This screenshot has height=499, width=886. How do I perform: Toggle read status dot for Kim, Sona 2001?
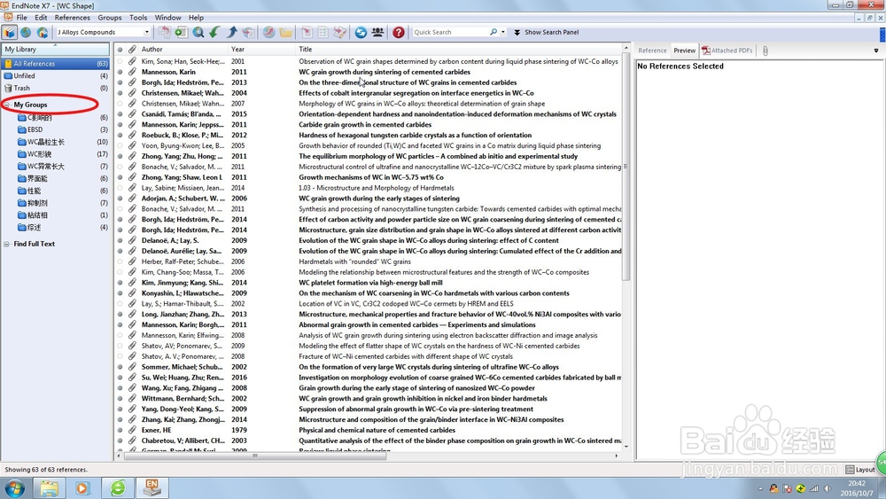(x=120, y=61)
